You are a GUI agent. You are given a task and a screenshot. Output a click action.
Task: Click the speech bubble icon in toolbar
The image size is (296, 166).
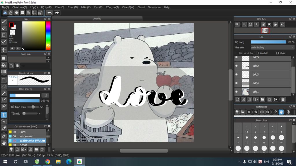coord(16,13)
